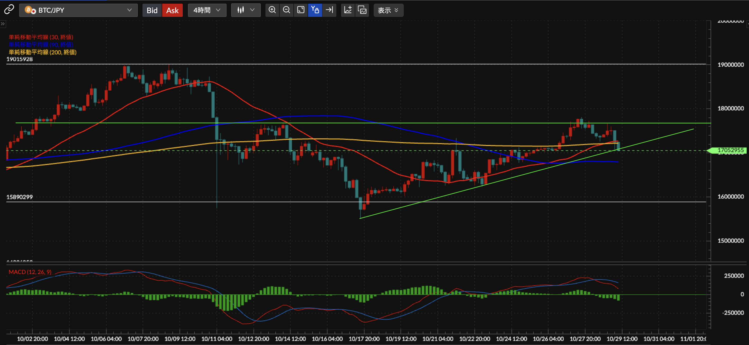
Task: Open the candlestick chart type dropdown
Action: click(246, 10)
